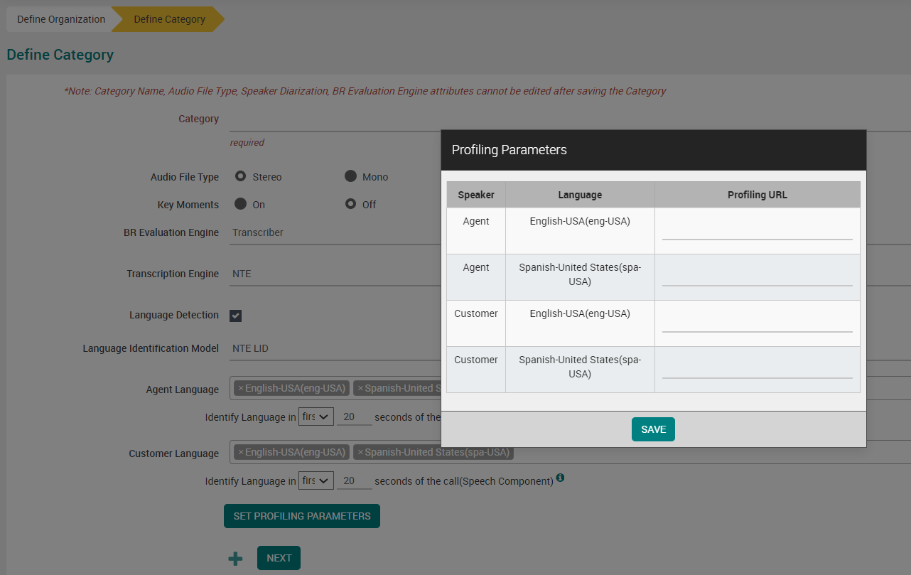Set Key Moments to Off
The image size is (911, 575).
coord(350,204)
